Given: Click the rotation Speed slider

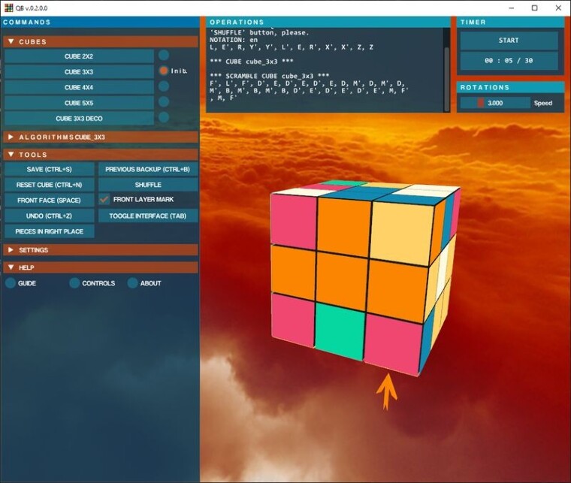Looking at the screenshot, I should click(x=495, y=103).
